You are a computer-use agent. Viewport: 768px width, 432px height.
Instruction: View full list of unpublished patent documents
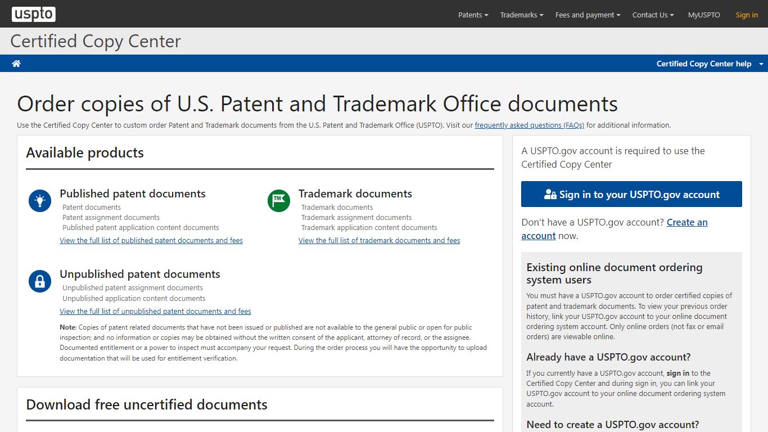point(155,312)
